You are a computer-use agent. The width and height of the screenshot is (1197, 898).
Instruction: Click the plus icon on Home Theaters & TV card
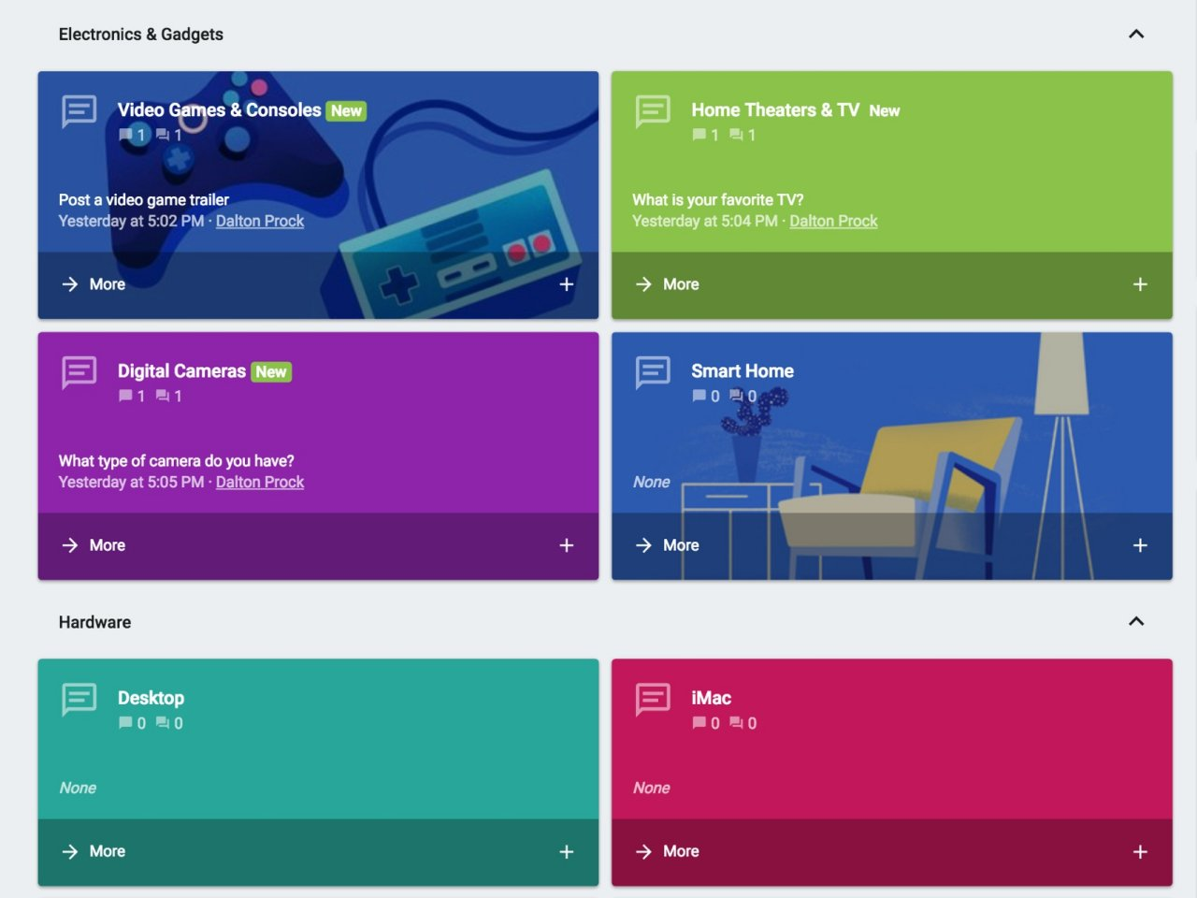click(1139, 284)
